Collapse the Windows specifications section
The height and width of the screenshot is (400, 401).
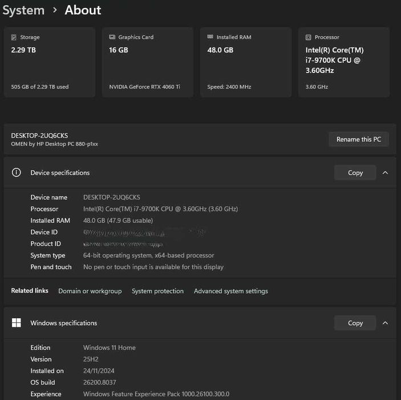tap(385, 323)
